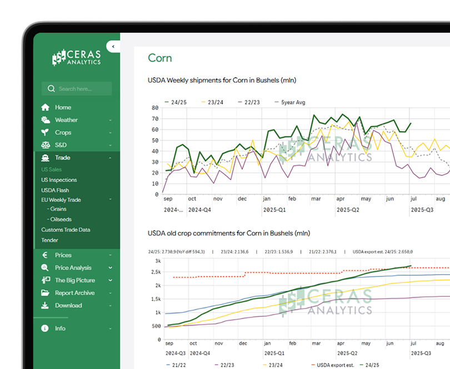Toggle the EU Weekly Trade chevron
Viewport: 450px width, 369px height.
110,199
